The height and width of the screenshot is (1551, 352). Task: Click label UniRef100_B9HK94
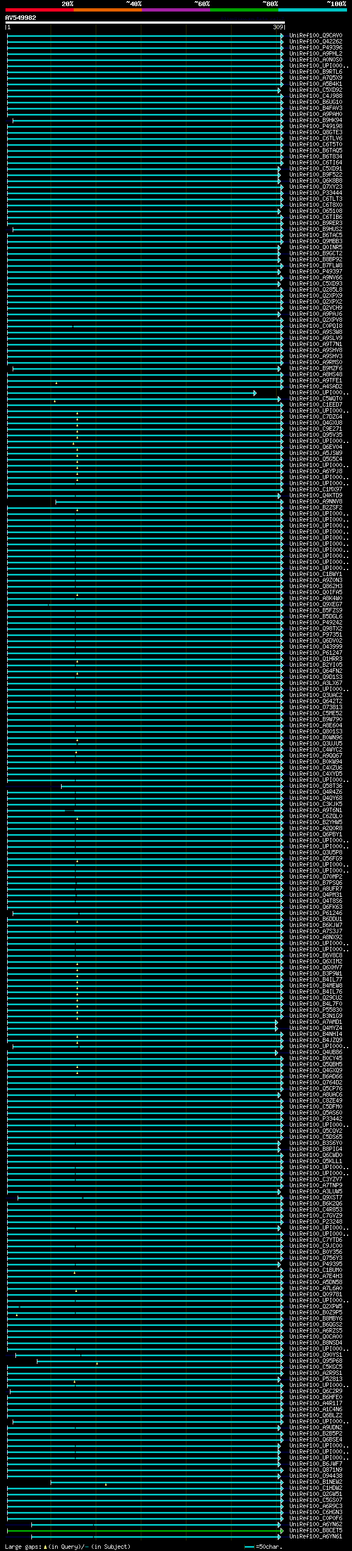[316, 120]
